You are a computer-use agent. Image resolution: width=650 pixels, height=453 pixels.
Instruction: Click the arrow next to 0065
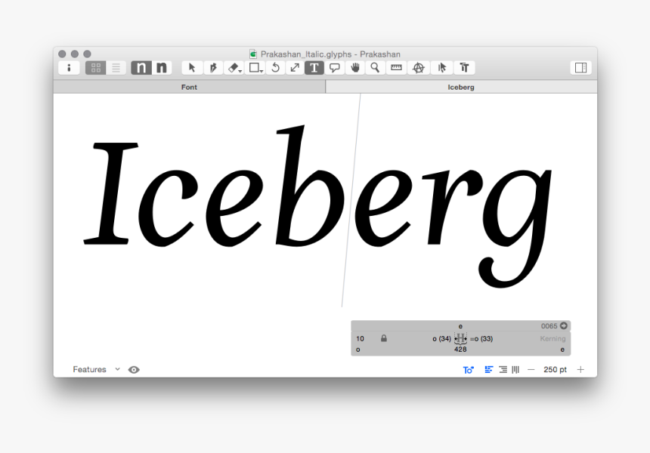tap(563, 326)
